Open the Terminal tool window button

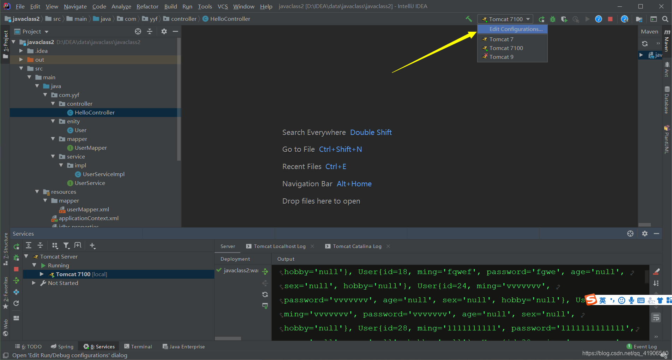pos(138,347)
